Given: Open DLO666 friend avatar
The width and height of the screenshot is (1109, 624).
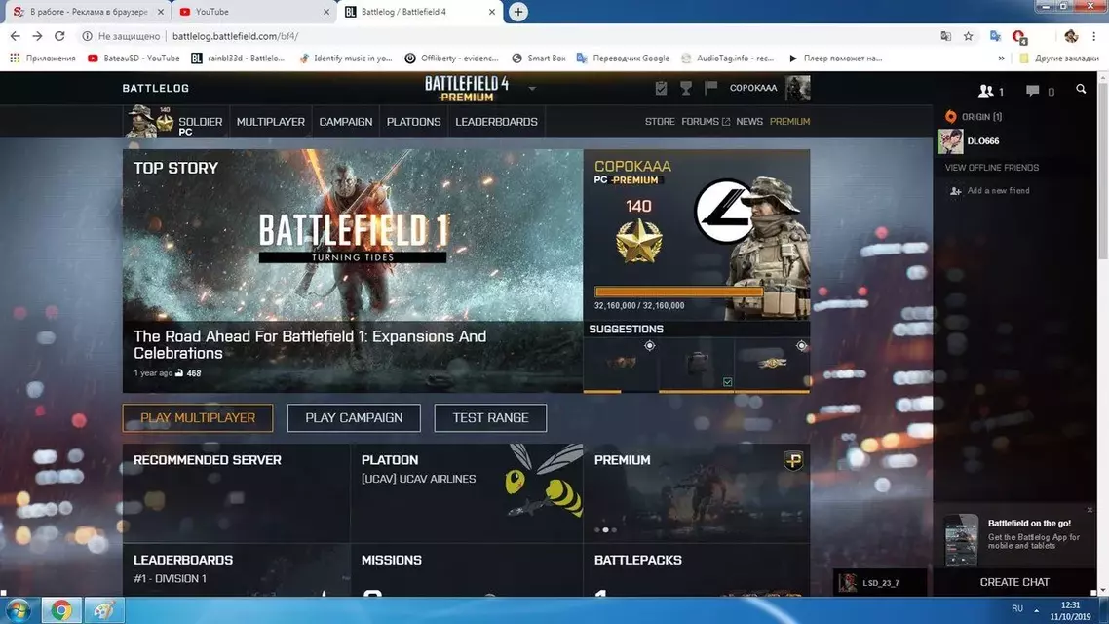Looking at the screenshot, I should pyautogui.click(x=950, y=141).
